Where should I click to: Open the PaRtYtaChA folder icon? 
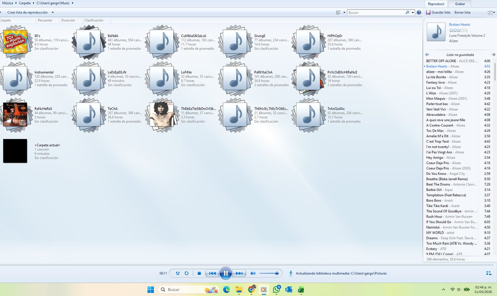pos(235,78)
